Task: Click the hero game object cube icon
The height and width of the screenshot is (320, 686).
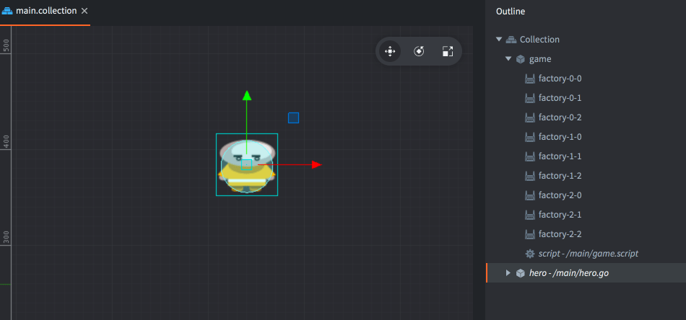Action: pos(521,273)
